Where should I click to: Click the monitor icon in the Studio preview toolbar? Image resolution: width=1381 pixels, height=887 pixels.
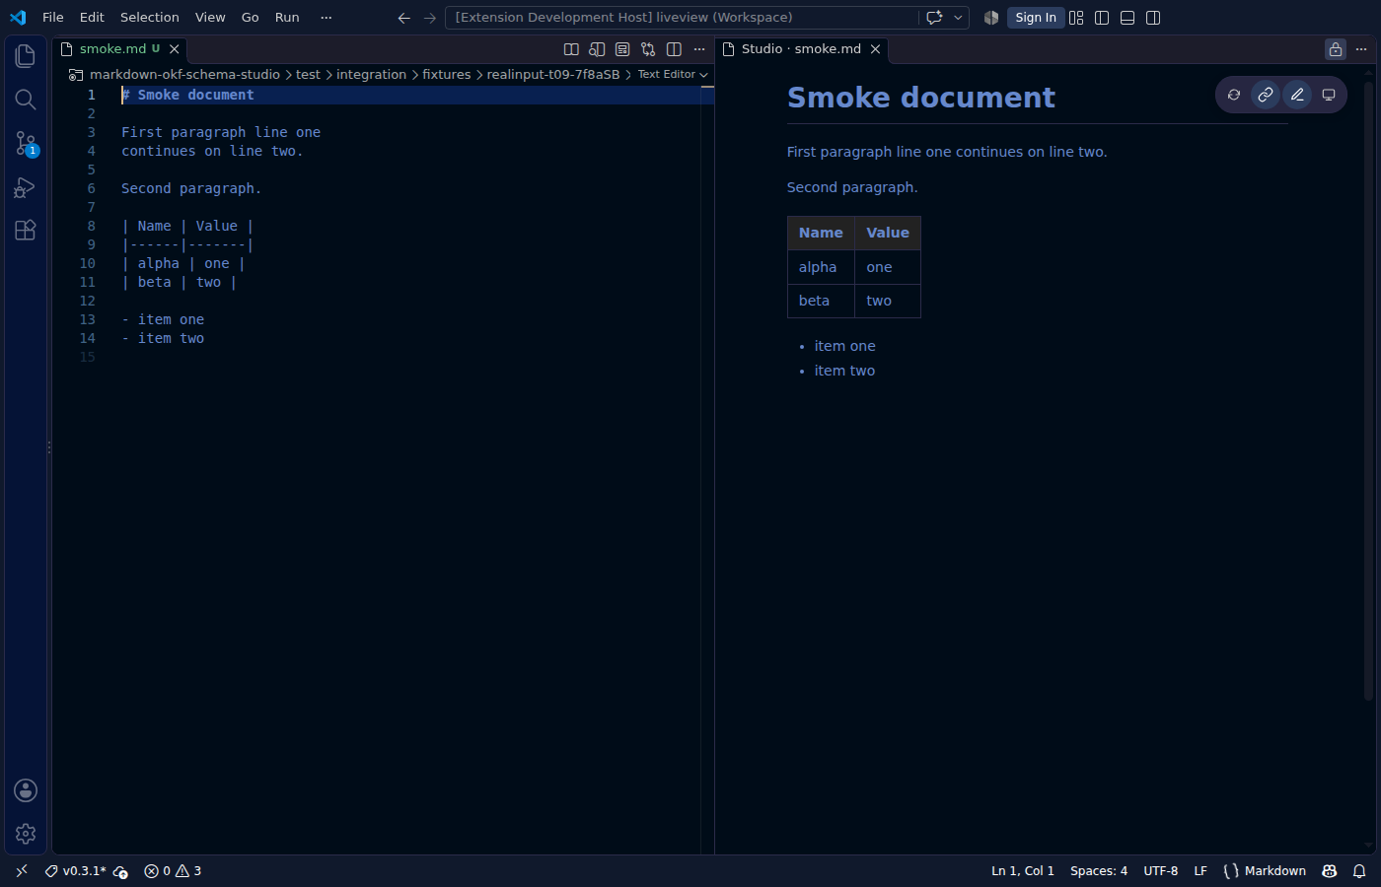pos(1329,95)
